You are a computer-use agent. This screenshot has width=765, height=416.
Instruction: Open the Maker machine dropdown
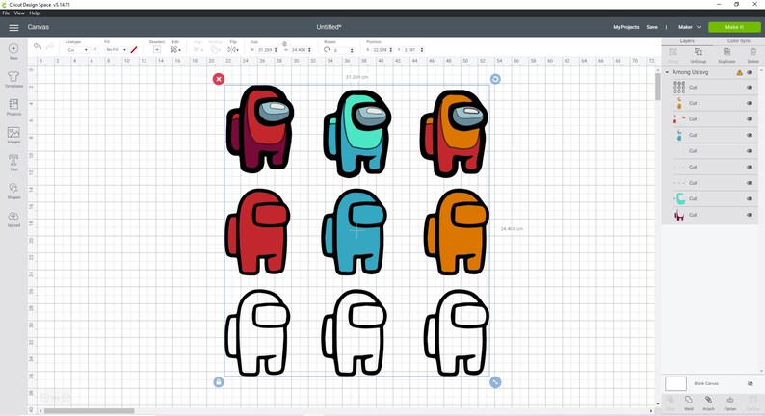pyautogui.click(x=690, y=27)
